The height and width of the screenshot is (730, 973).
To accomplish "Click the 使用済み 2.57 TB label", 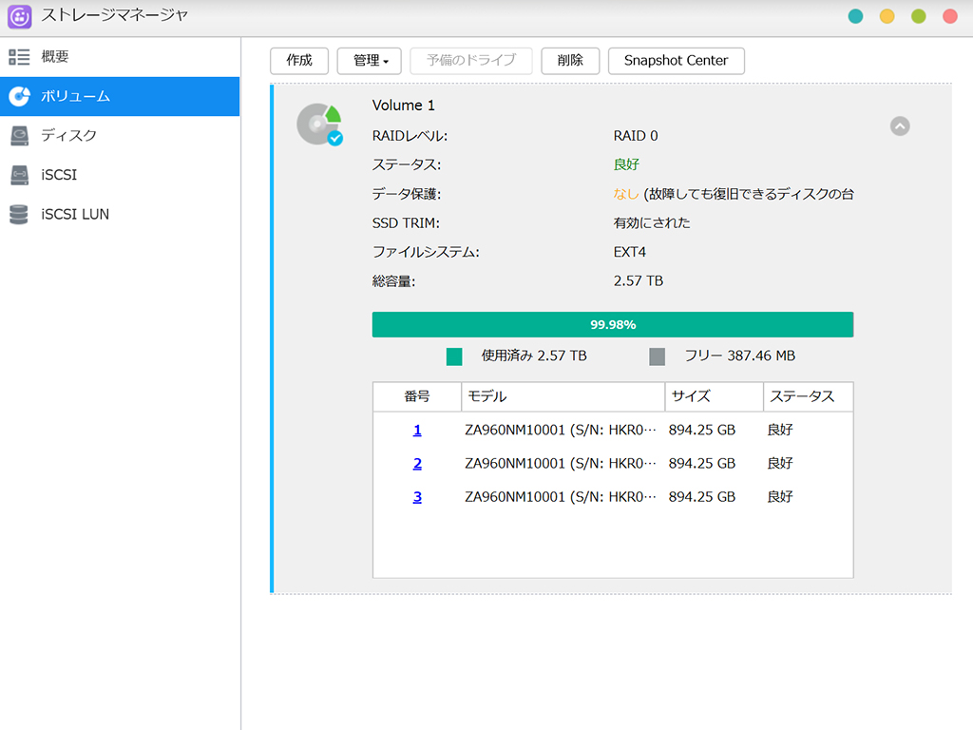I will 534,355.
